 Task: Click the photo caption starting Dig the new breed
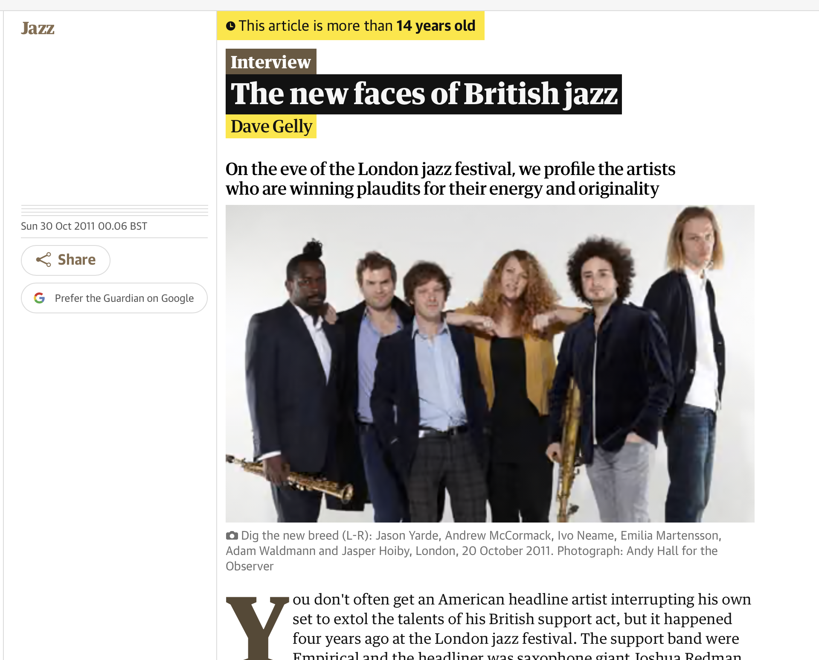[x=473, y=551]
